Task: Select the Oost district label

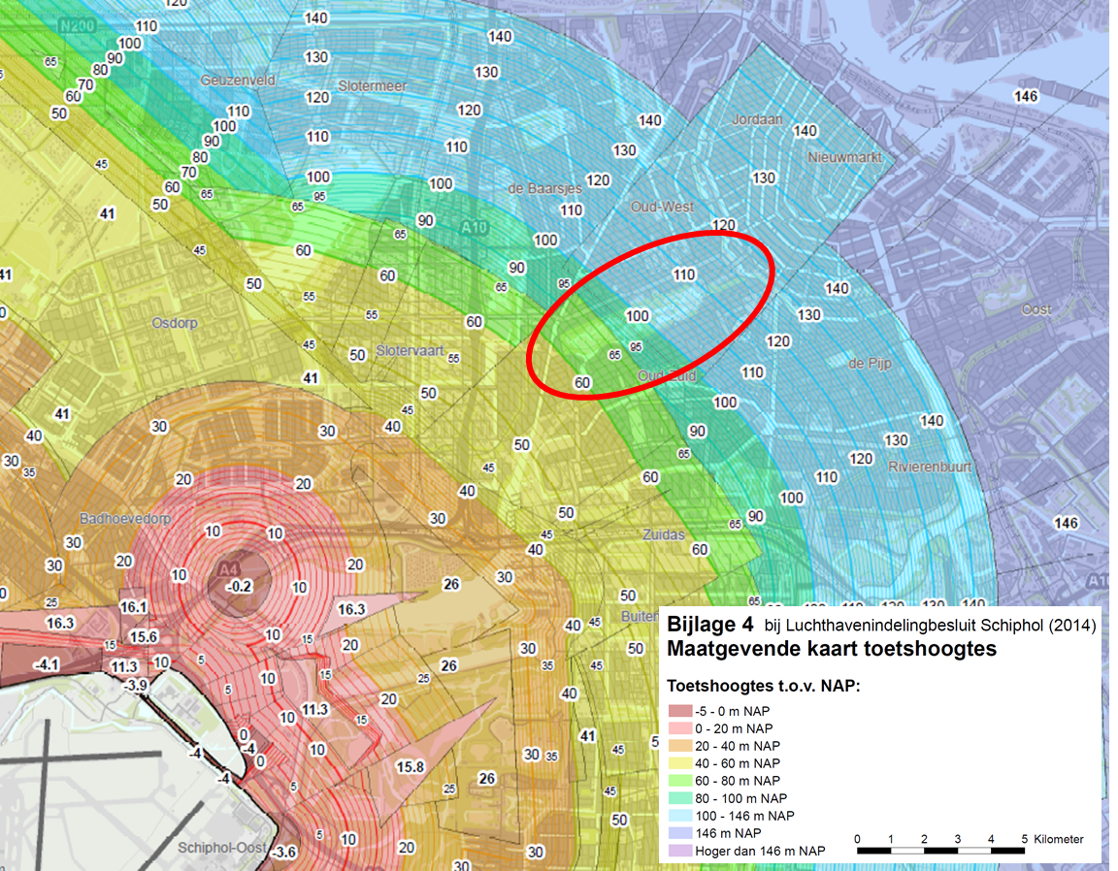Action: pyautogui.click(x=1036, y=309)
